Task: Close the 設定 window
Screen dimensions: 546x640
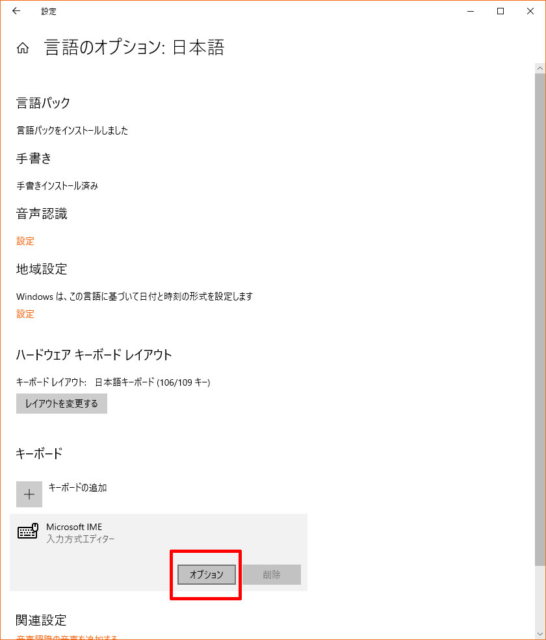Action: [530, 11]
